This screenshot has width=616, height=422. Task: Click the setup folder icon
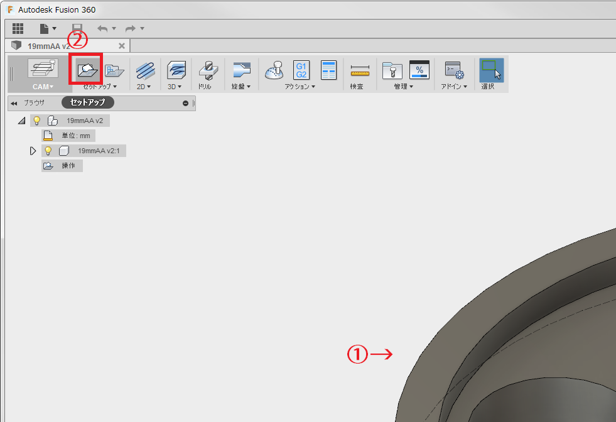114,70
